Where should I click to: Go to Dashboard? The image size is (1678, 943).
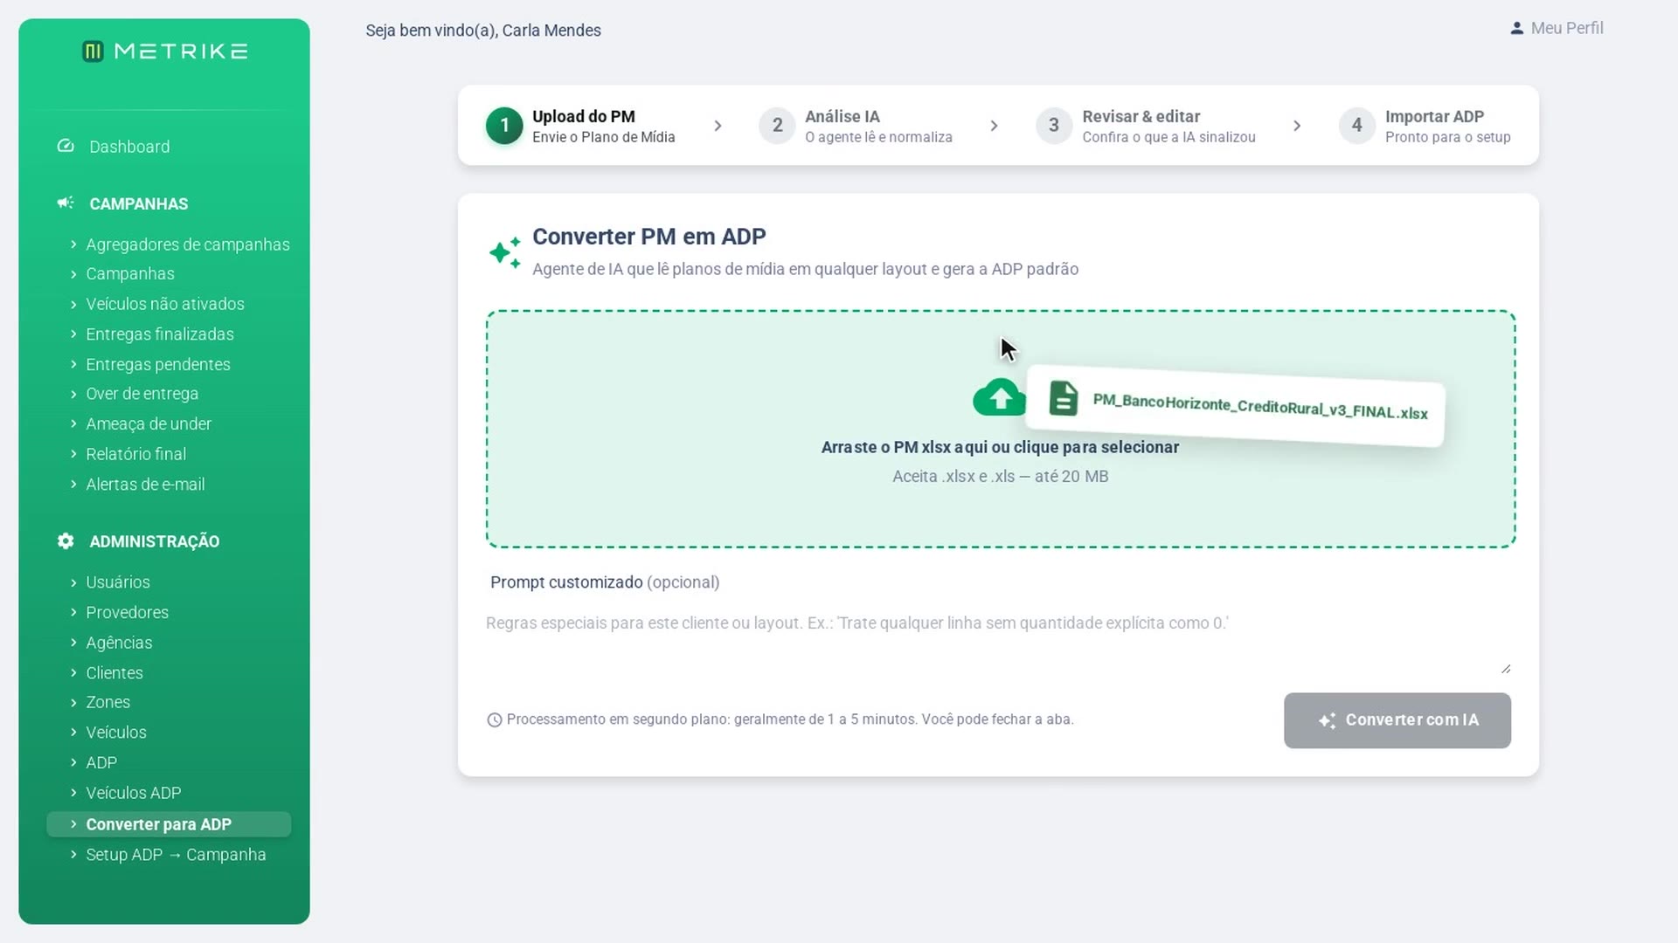pyautogui.click(x=129, y=147)
